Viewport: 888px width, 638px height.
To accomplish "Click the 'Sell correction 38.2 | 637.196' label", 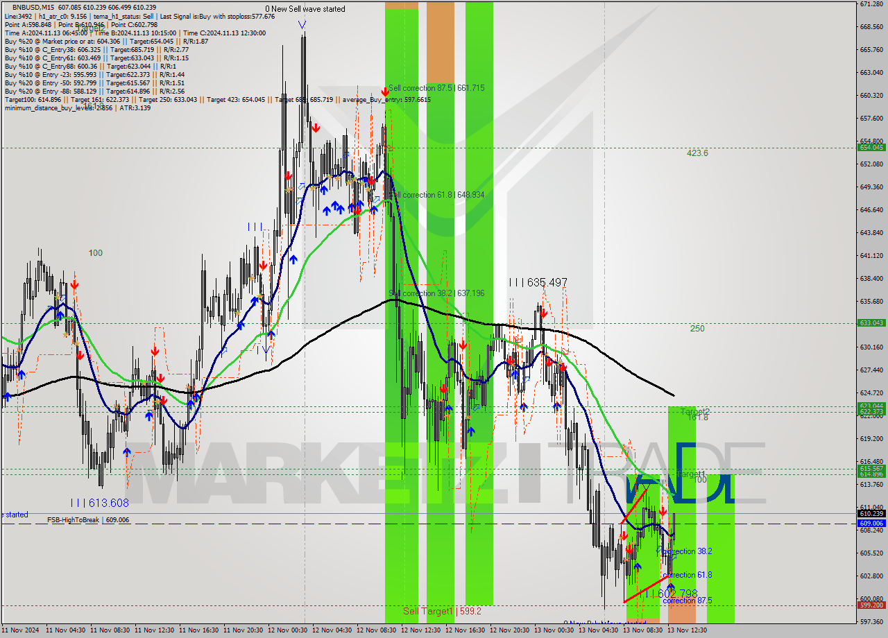I will coord(436,293).
